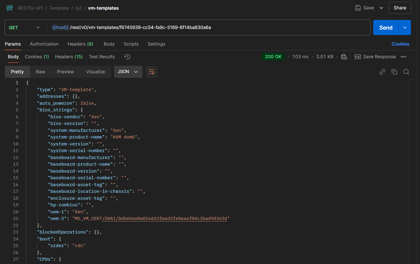The width and height of the screenshot is (420, 264).
Task: Click the "auto_poweron" false value
Action: 87,103
